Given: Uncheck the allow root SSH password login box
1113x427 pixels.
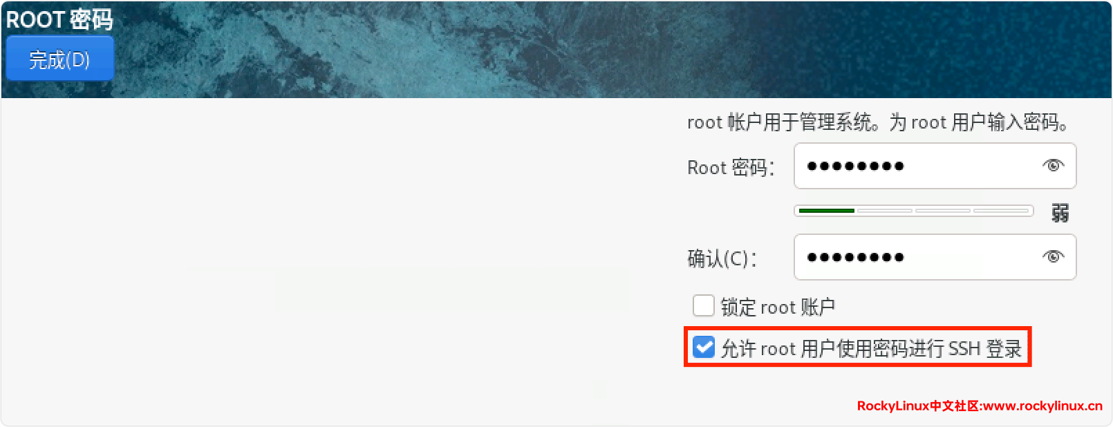Looking at the screenshot, I should 704,347.
